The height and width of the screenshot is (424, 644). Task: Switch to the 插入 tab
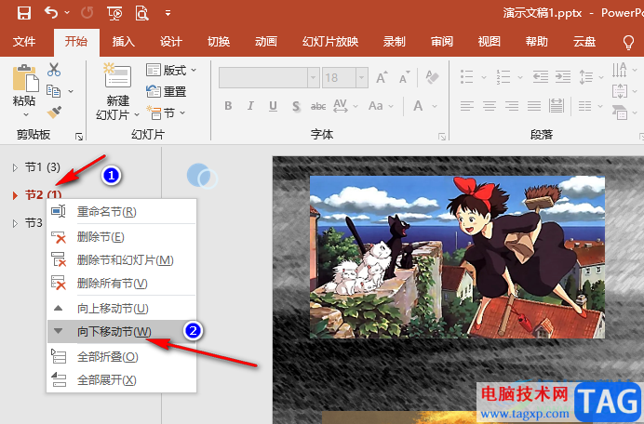point(124,42)
